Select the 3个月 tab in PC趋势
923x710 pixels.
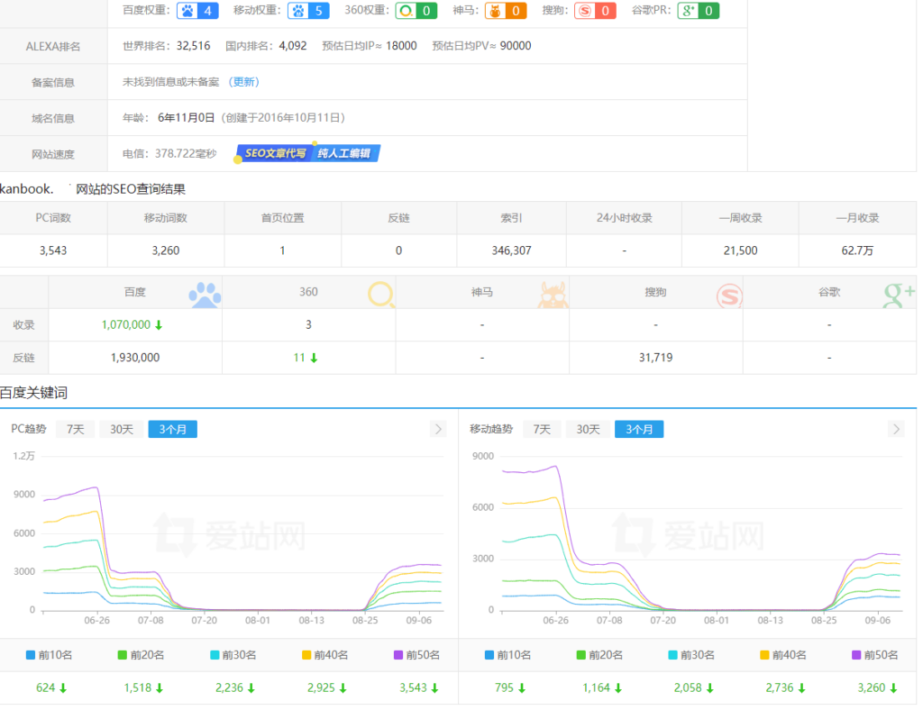coord(172,430)
